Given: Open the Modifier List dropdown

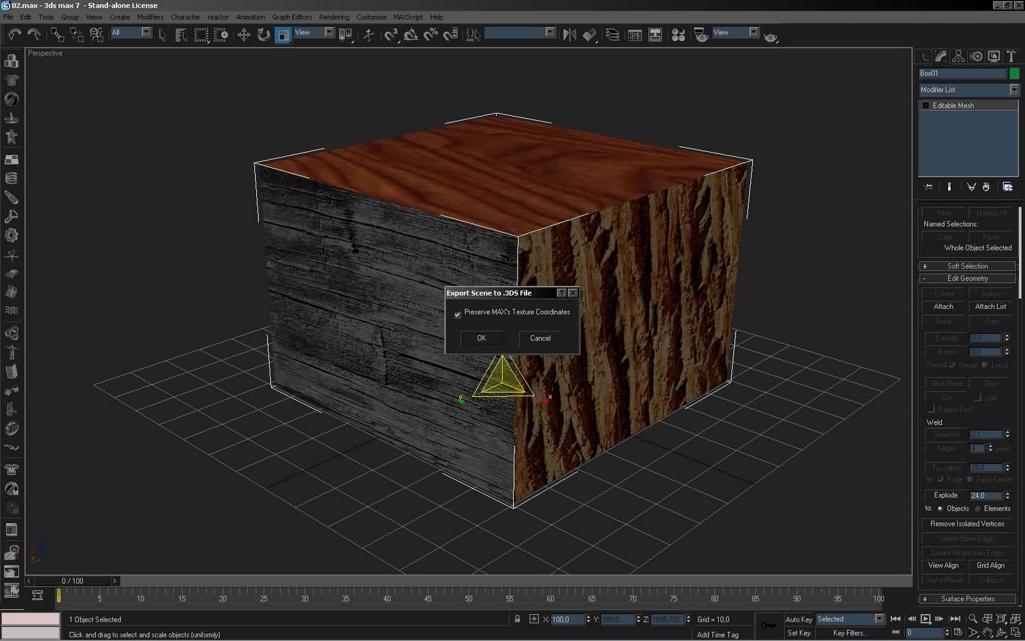Looking at the screenshot, I should pyautogui.click(x=969, y=90).
